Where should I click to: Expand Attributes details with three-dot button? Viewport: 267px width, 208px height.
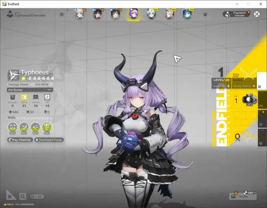tap(49, 90)
